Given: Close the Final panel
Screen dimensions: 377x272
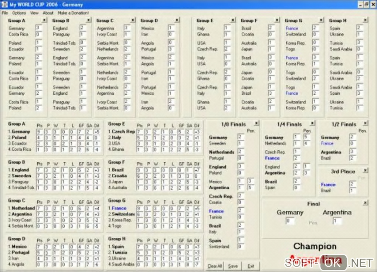Looking at the screenshot, I should [x=365, y=203].
